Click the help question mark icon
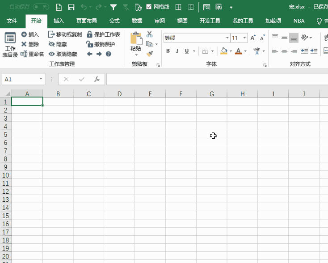Image resolution: width=328 pixels, height=263 pixels. click(108, 54)
